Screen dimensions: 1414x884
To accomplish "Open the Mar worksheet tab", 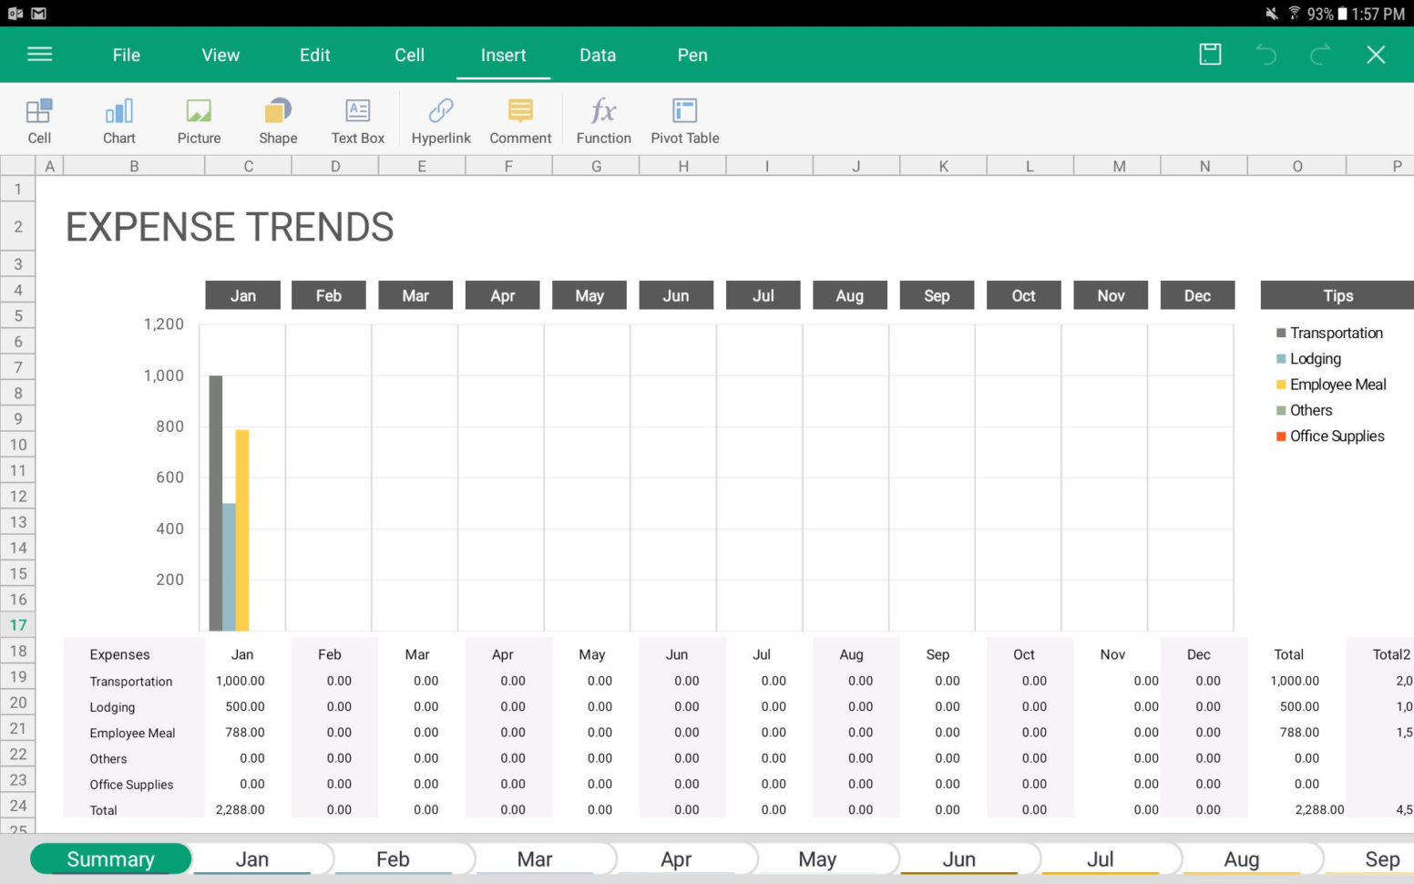I will point(535,858).
